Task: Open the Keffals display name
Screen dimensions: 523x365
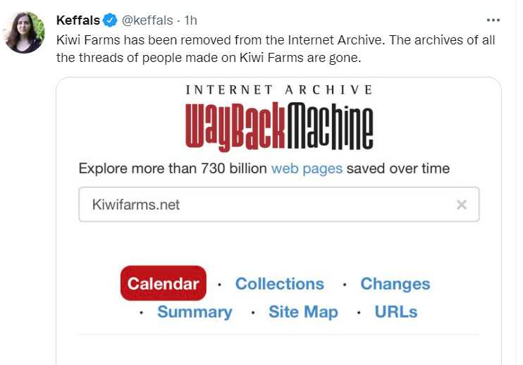Action: tap(78, 20)
